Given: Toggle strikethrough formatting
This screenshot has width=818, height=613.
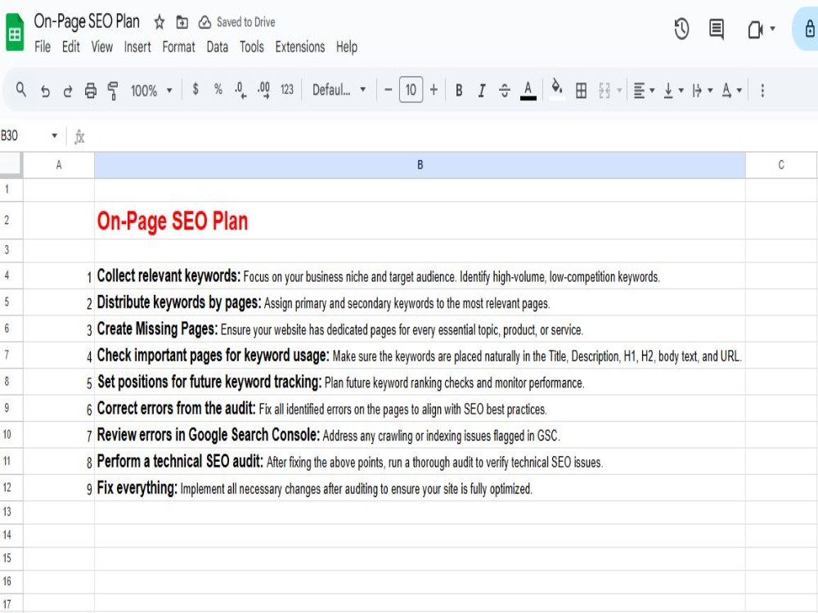Looking at the screenshot, I should pyautogui.click(x=504, y=91).
